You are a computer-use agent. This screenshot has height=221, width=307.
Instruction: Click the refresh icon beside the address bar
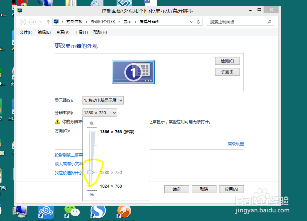(198, 22)
